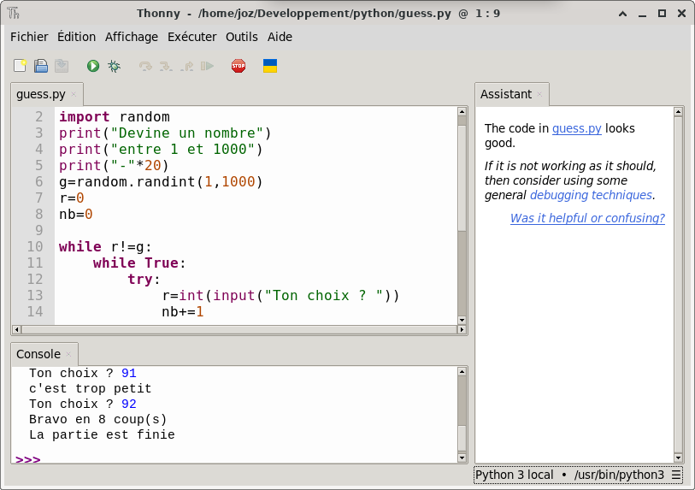The width and height of the screenshot is (695, 490).
Task: Open the Exécuter menu
Action: [191, 37]
